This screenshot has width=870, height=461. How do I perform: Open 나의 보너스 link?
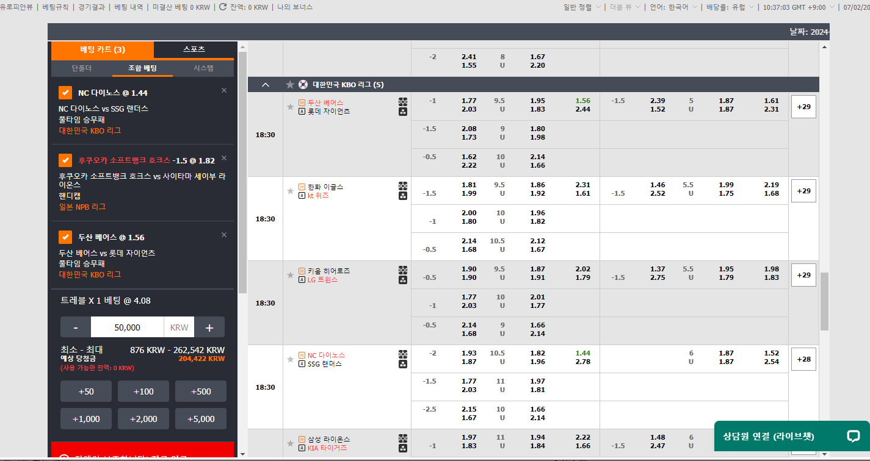point(295,7)
